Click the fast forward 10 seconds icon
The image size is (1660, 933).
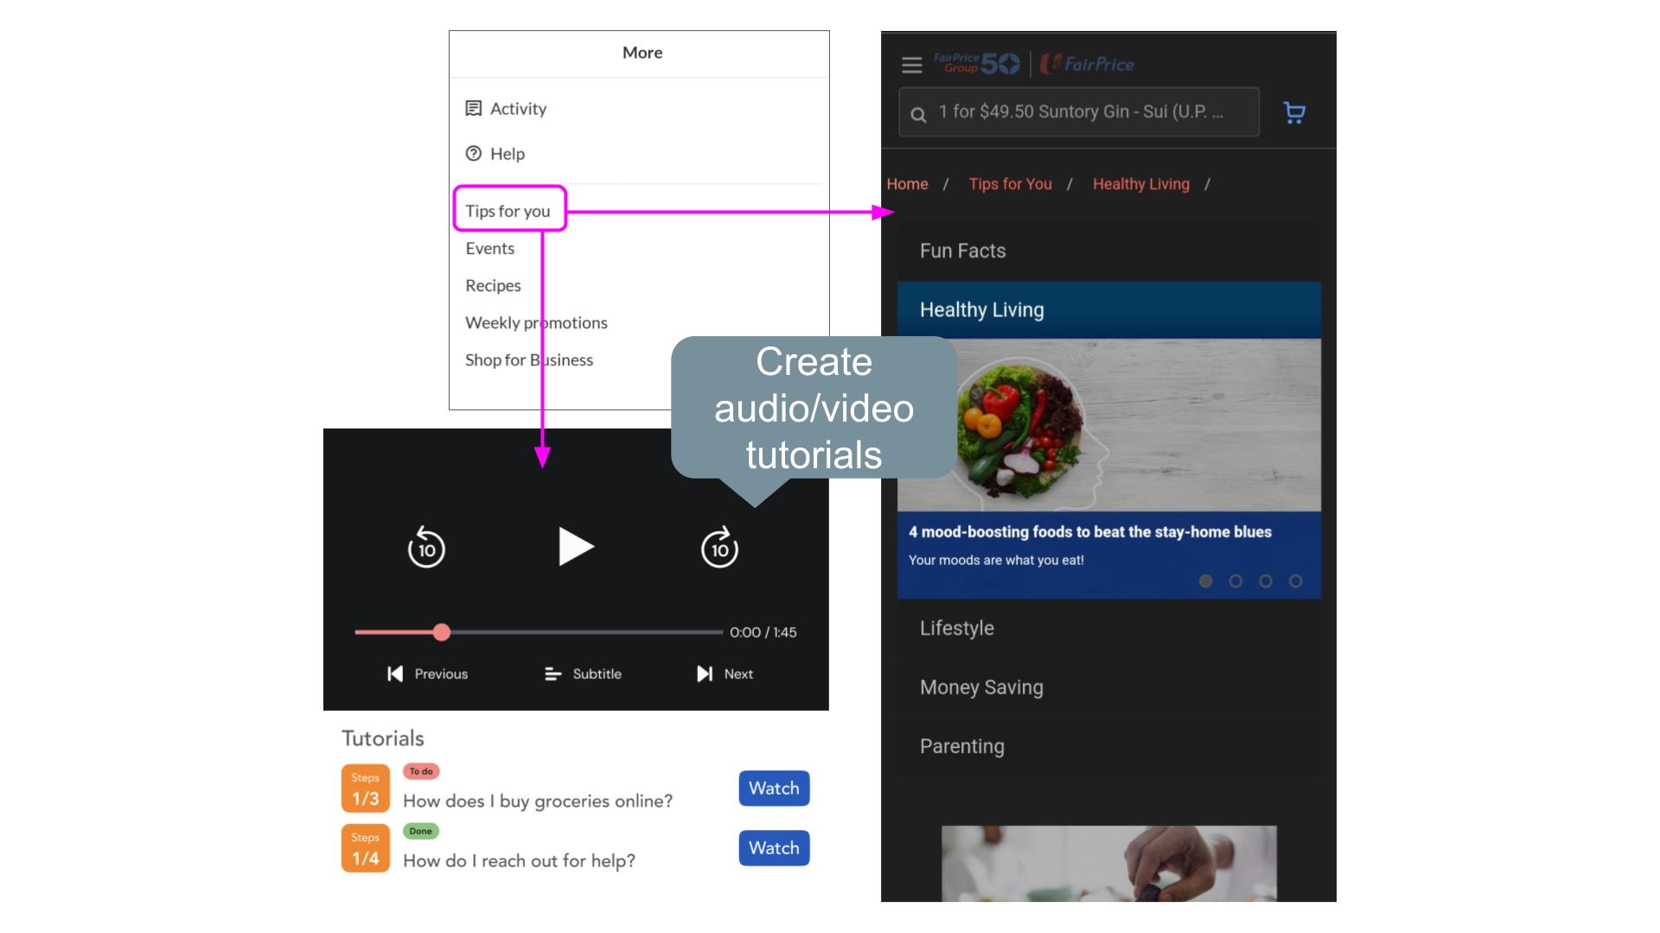point(717,547)
